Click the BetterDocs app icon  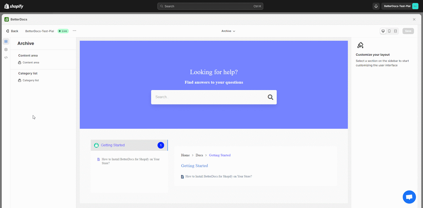[7, 19]
